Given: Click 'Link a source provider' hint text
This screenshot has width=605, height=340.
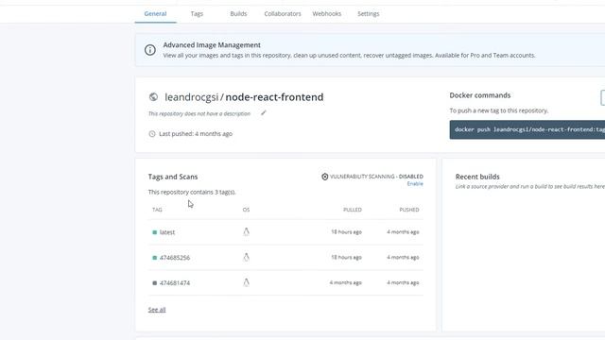Looking at the screenshot, I should coord(530,187).
